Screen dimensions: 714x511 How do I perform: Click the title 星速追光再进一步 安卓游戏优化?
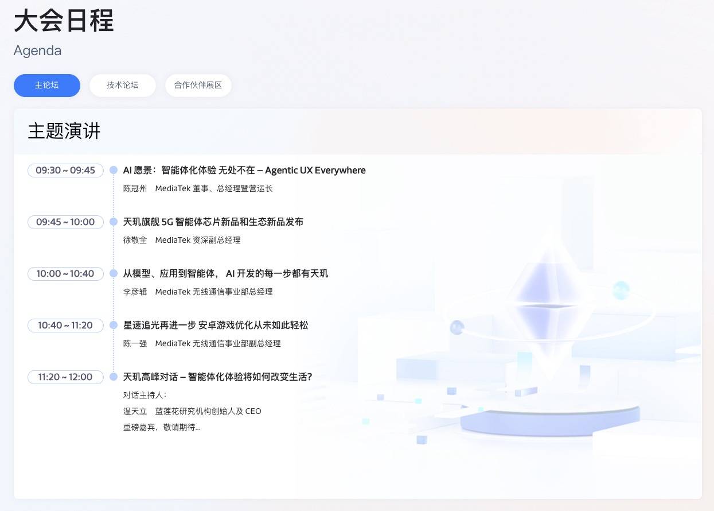tap(216, 325)
